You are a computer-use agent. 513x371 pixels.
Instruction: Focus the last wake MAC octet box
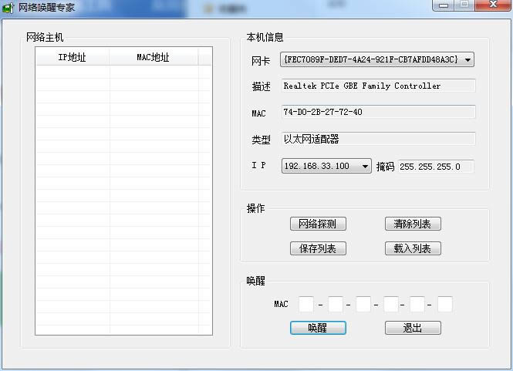click(x=444, y=305)
